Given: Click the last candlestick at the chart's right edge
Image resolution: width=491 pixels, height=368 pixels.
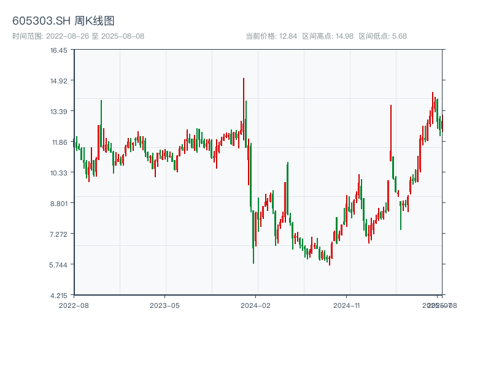Looking at the screenshot, I should click(442, 123).
